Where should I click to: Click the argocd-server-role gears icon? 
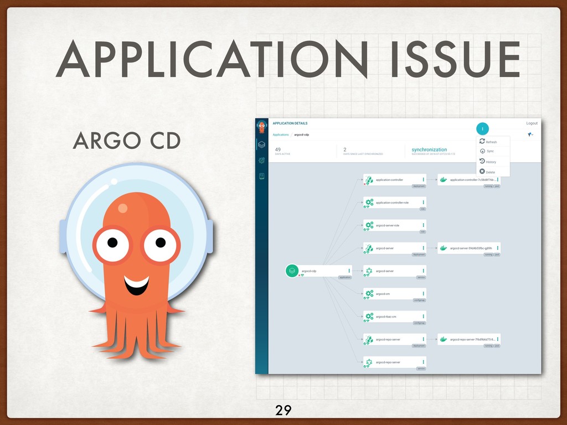click(x=369, y=225)
